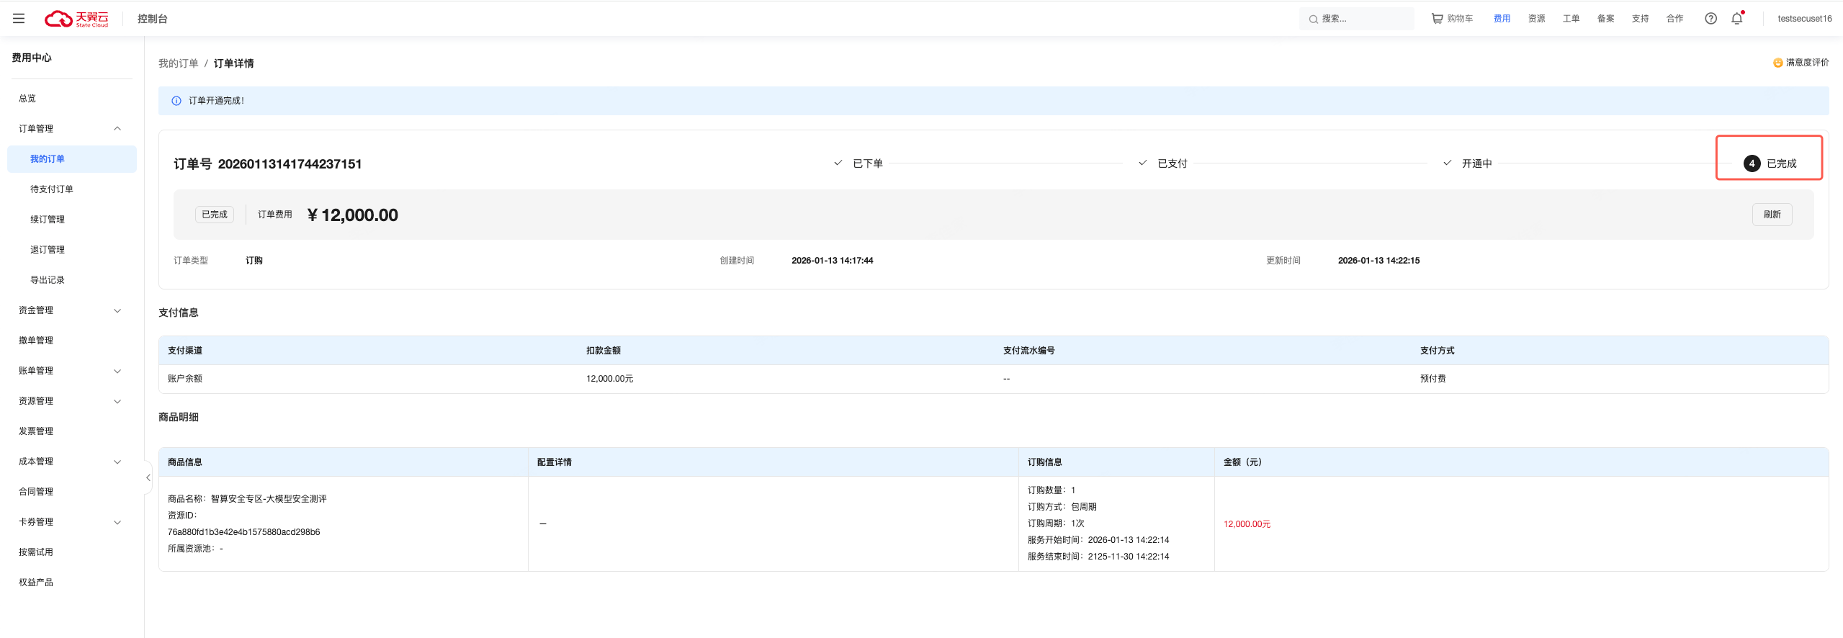Open 待支付订单 in the sidebar
The height and width of the screenshot is (638, 1843).
point(52,189)
